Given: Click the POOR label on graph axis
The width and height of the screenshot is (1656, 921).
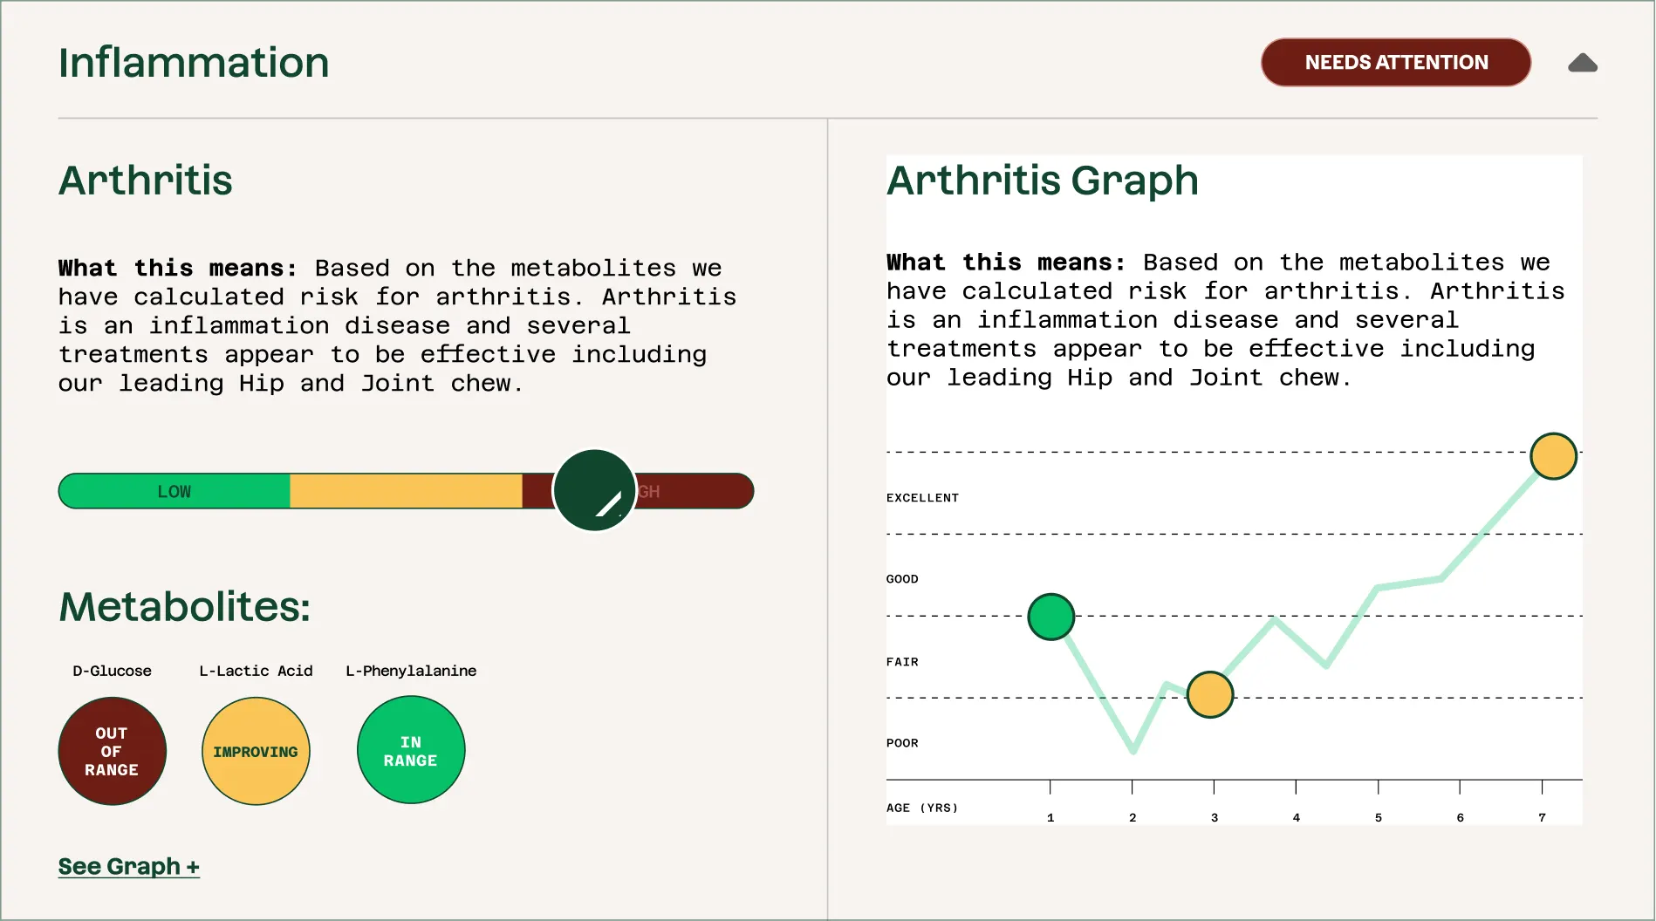Looking at the screenshot, I should (x=902, y=743).
